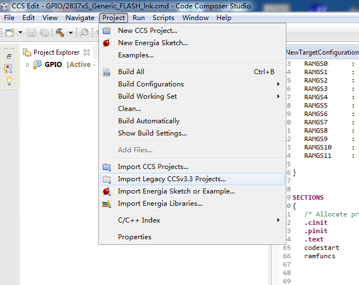Click C/C++ Index submenu arrow
The width and height of the screenshot is (359, 285).
278,220
